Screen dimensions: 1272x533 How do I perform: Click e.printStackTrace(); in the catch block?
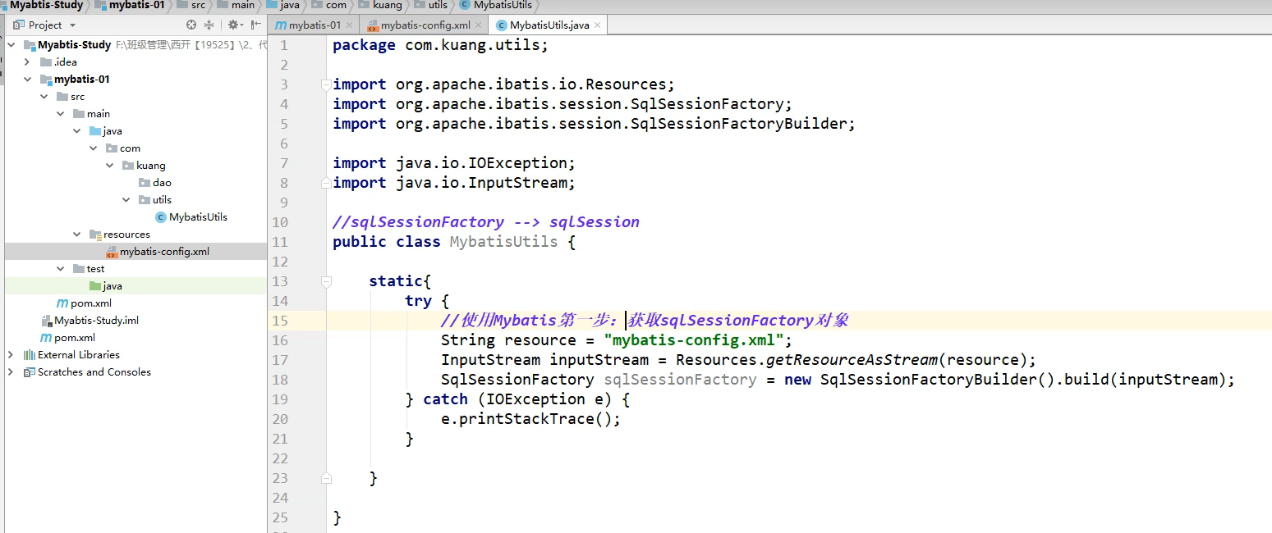pyautogui.click(x=530, y=419)
